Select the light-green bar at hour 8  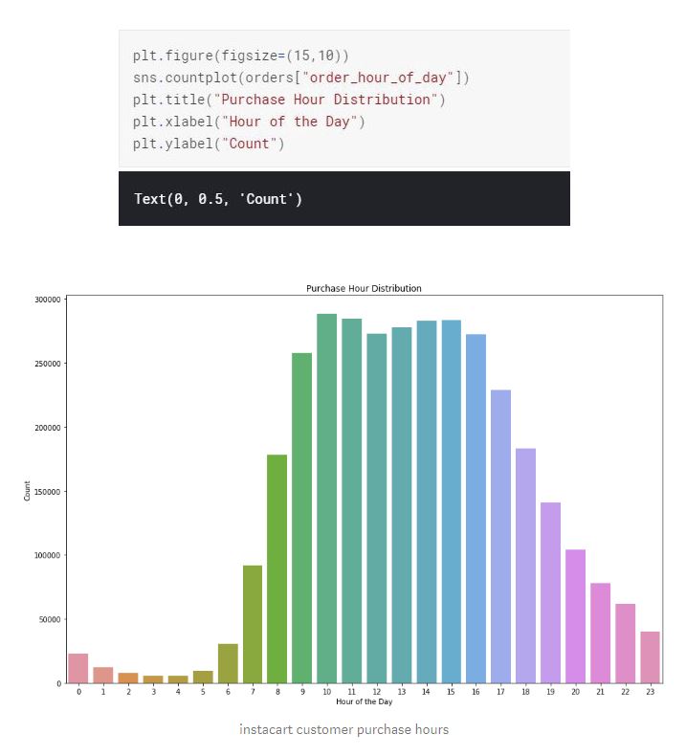[277, 568]
